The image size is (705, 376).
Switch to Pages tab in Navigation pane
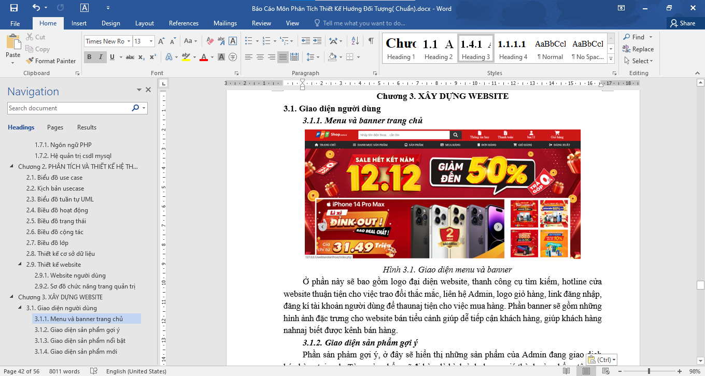click(55, 127)
